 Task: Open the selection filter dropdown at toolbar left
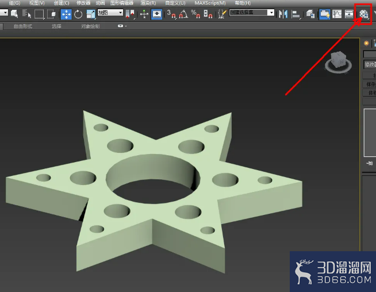click(4, 13)
